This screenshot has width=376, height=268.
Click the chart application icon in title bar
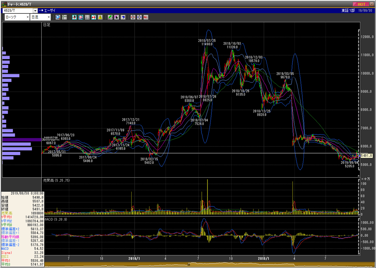(x=4, y=4)
